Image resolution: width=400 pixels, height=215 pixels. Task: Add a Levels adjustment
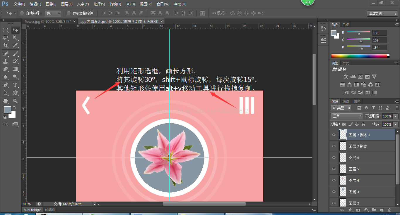pyautogui.click(x=353, y=77)
